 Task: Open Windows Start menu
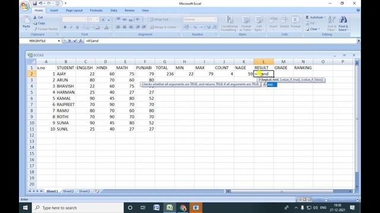[x=26, y=208]
